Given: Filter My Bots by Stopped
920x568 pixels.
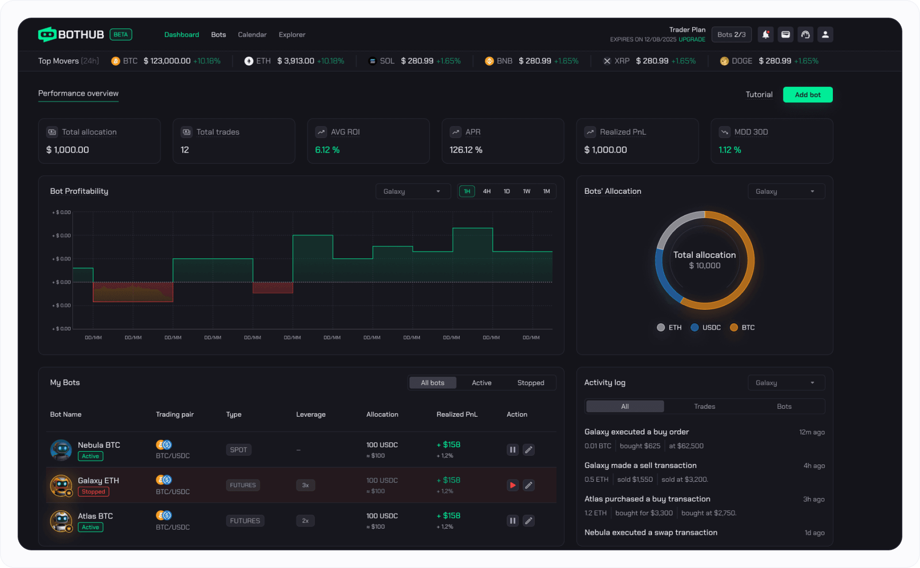Looking at the screenshot, I should click(530, 383).
